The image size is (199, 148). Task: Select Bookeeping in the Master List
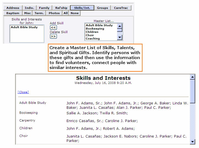point(95,28)
